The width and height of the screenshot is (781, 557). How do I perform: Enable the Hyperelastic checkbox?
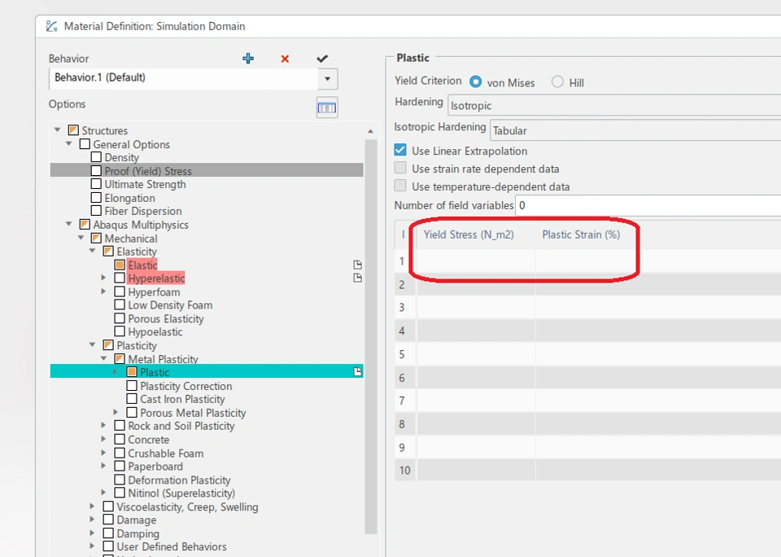(x=120, y=278)
